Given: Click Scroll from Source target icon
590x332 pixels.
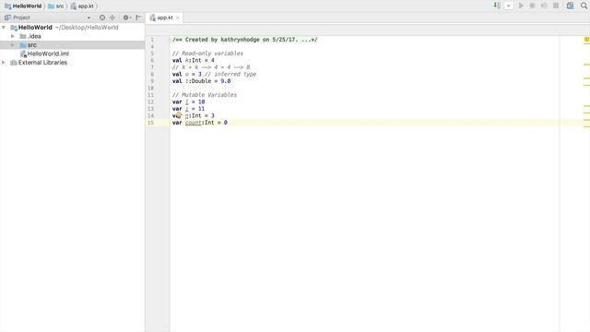Looking at the screenshot, I should point(102,18).
